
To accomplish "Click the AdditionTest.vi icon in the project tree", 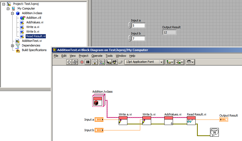I will pyautogui.click(x=17, y=41).
